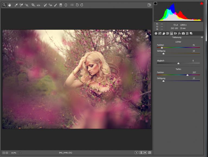Open the Camera Raw preferences list icon
208x157 pixels.
click(x=72, y=5)
